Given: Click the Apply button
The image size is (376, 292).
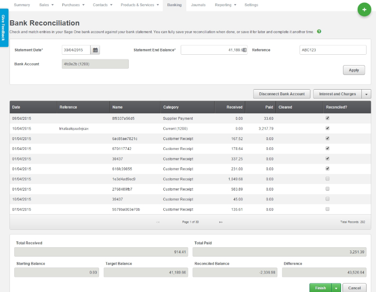Looking at the screenshot, I should [x=354, y=70].
